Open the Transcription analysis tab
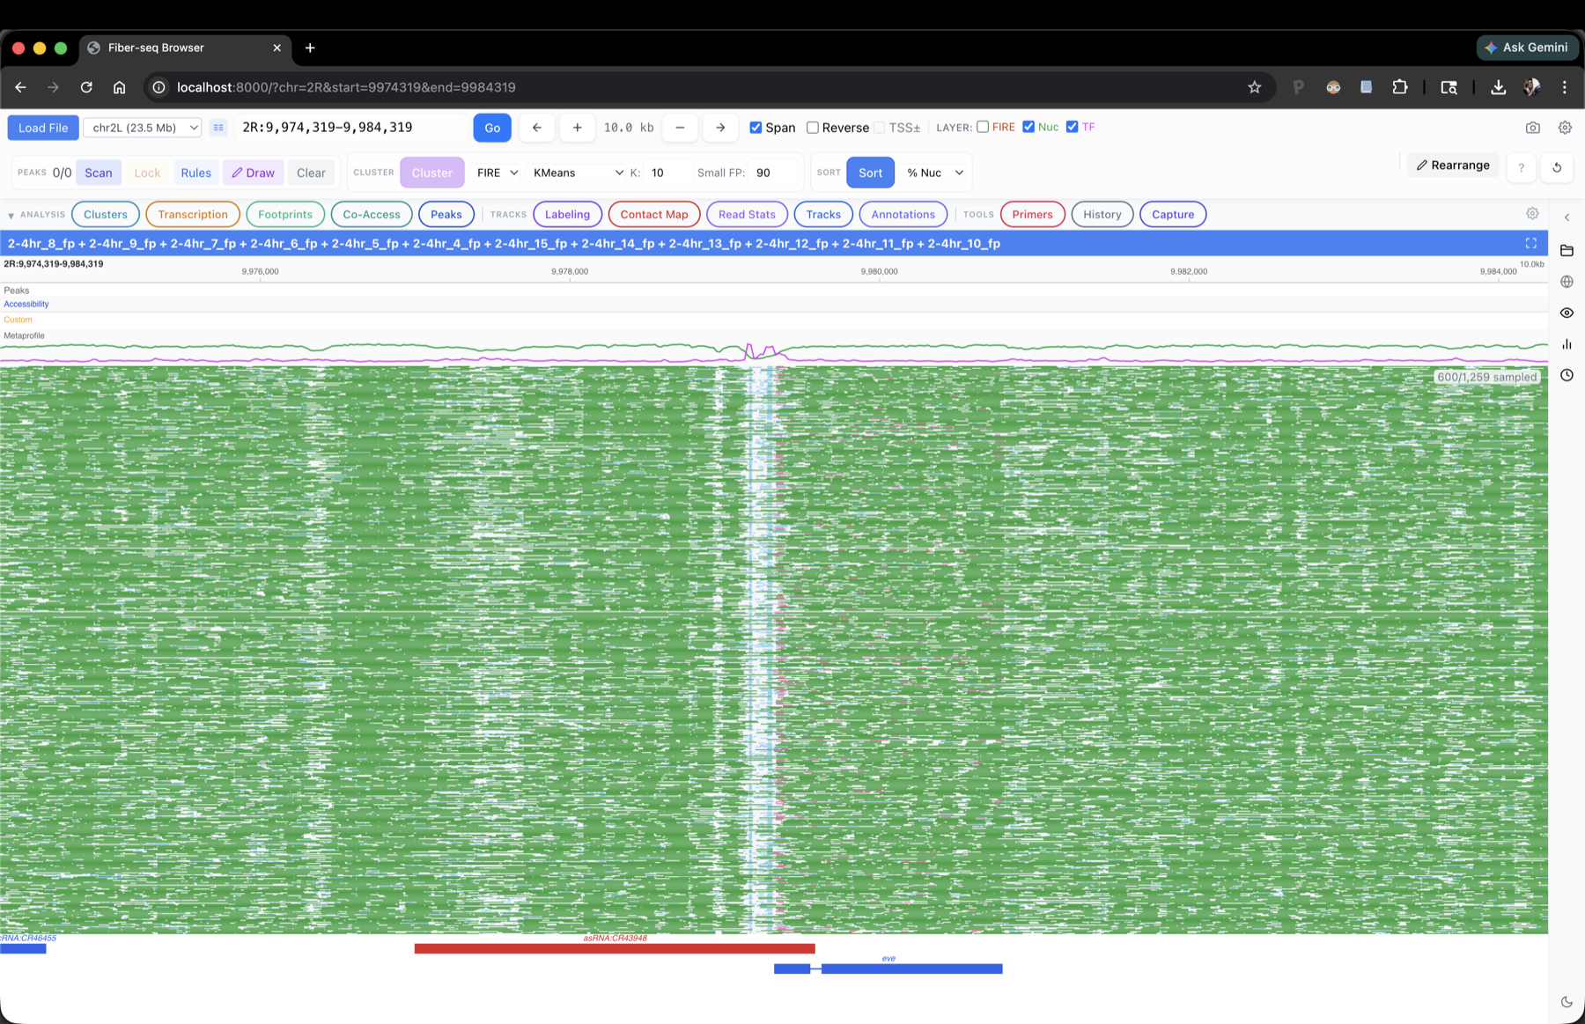This screenshot has height=1024, width=1585. [x=193, y=214]
